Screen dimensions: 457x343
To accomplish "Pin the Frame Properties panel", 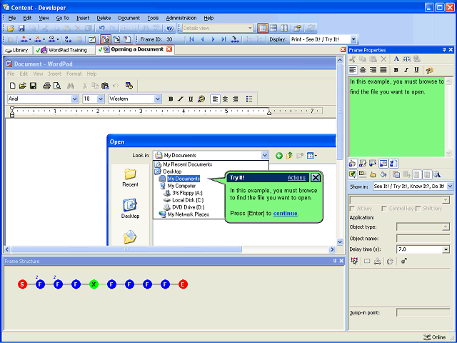I will click(444, 50).
